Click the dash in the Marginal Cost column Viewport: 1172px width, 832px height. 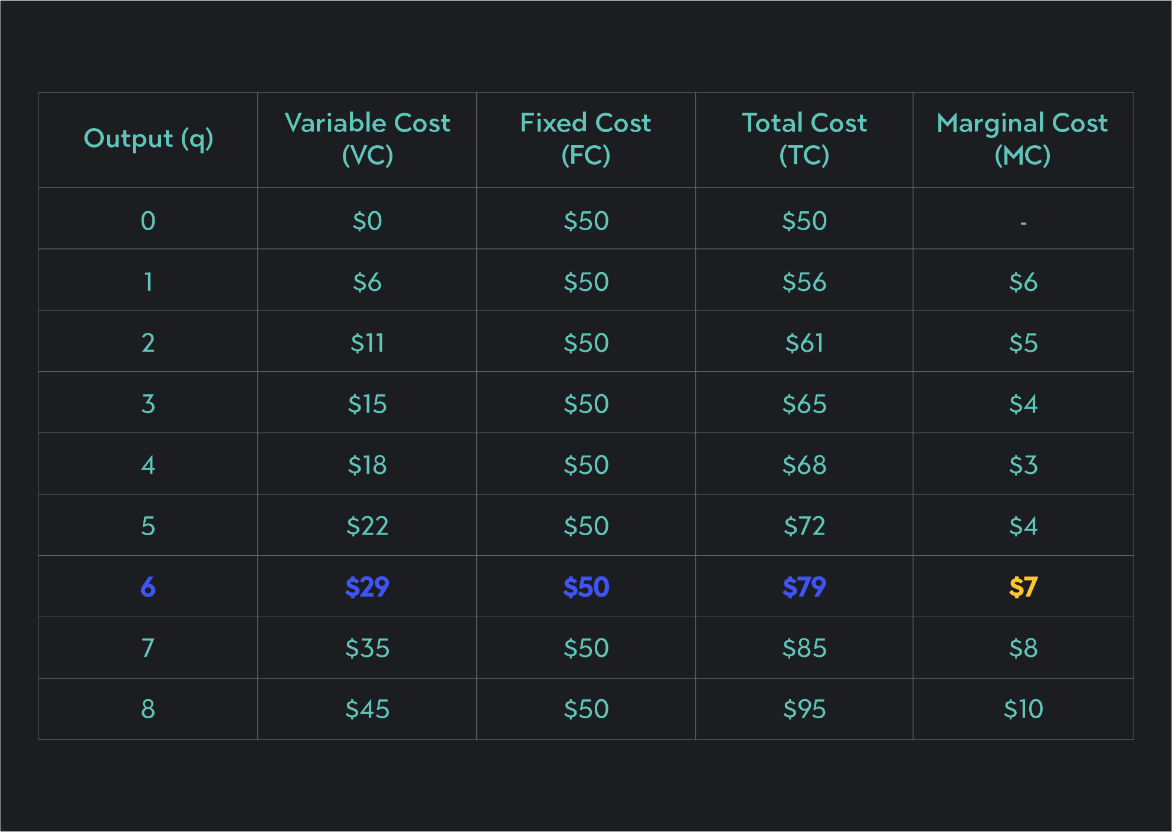1023,223
